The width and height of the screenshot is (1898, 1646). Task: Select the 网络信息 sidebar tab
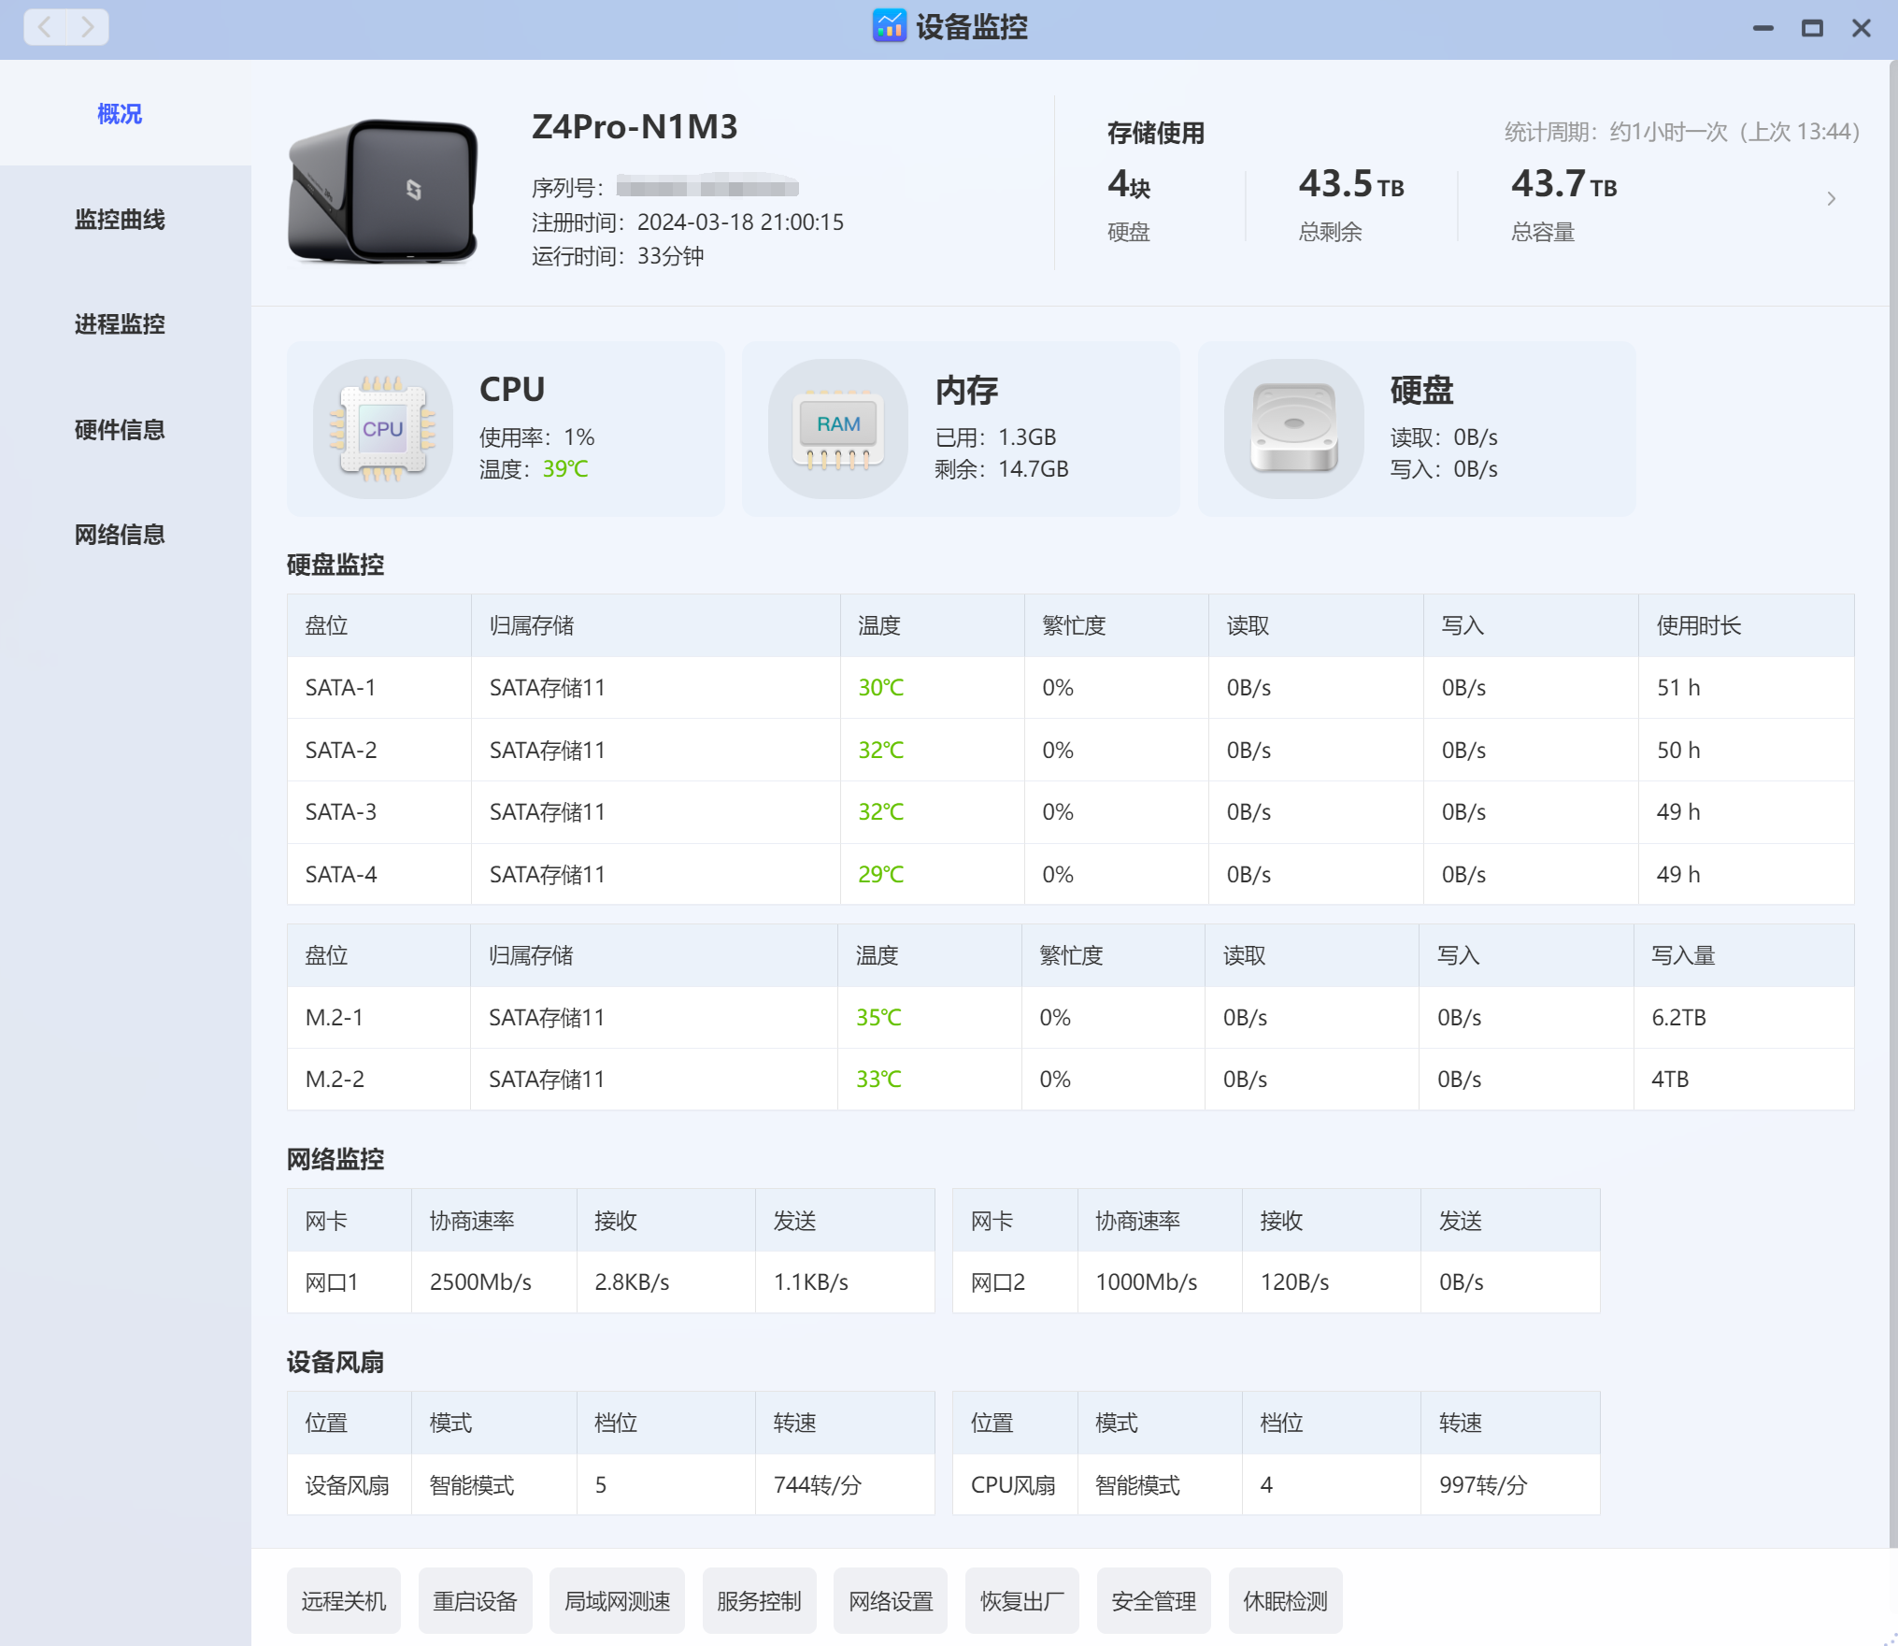point(120,535)
